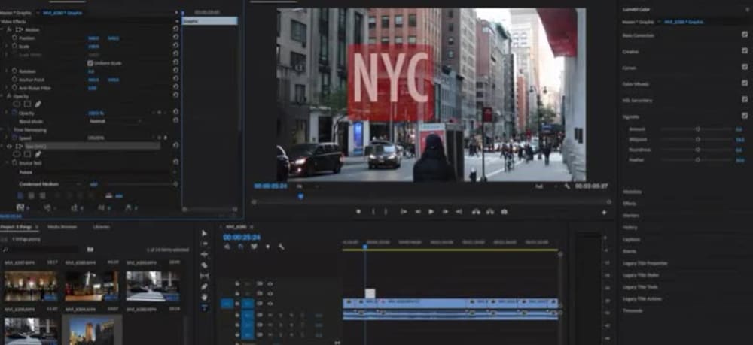Viewport: 753px width, 345px height.
Task: Open the font family dropdown
Action: point(96,173)
